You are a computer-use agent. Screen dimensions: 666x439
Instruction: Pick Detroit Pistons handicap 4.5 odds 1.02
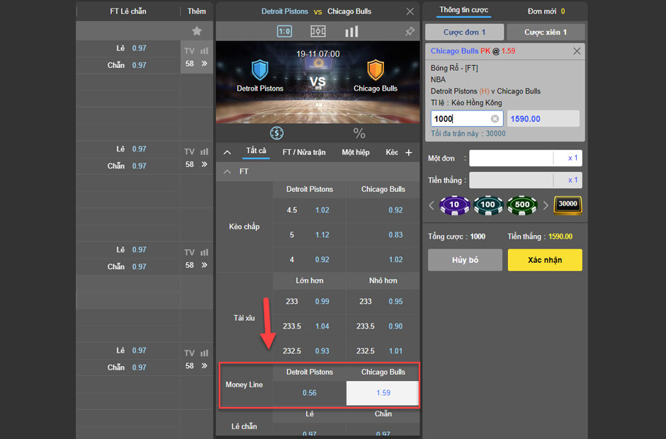(322, 210)
